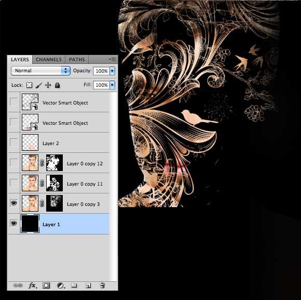The width and height of the screenshot is (301, 300).
Task: Select the Layer 0 copy 11 mask thumbnail
Action: click(x=54, y=183)
